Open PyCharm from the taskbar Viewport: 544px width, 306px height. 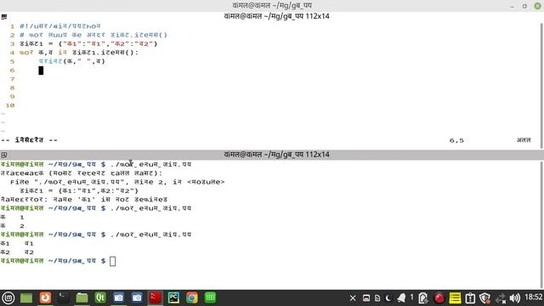[173, 297]
